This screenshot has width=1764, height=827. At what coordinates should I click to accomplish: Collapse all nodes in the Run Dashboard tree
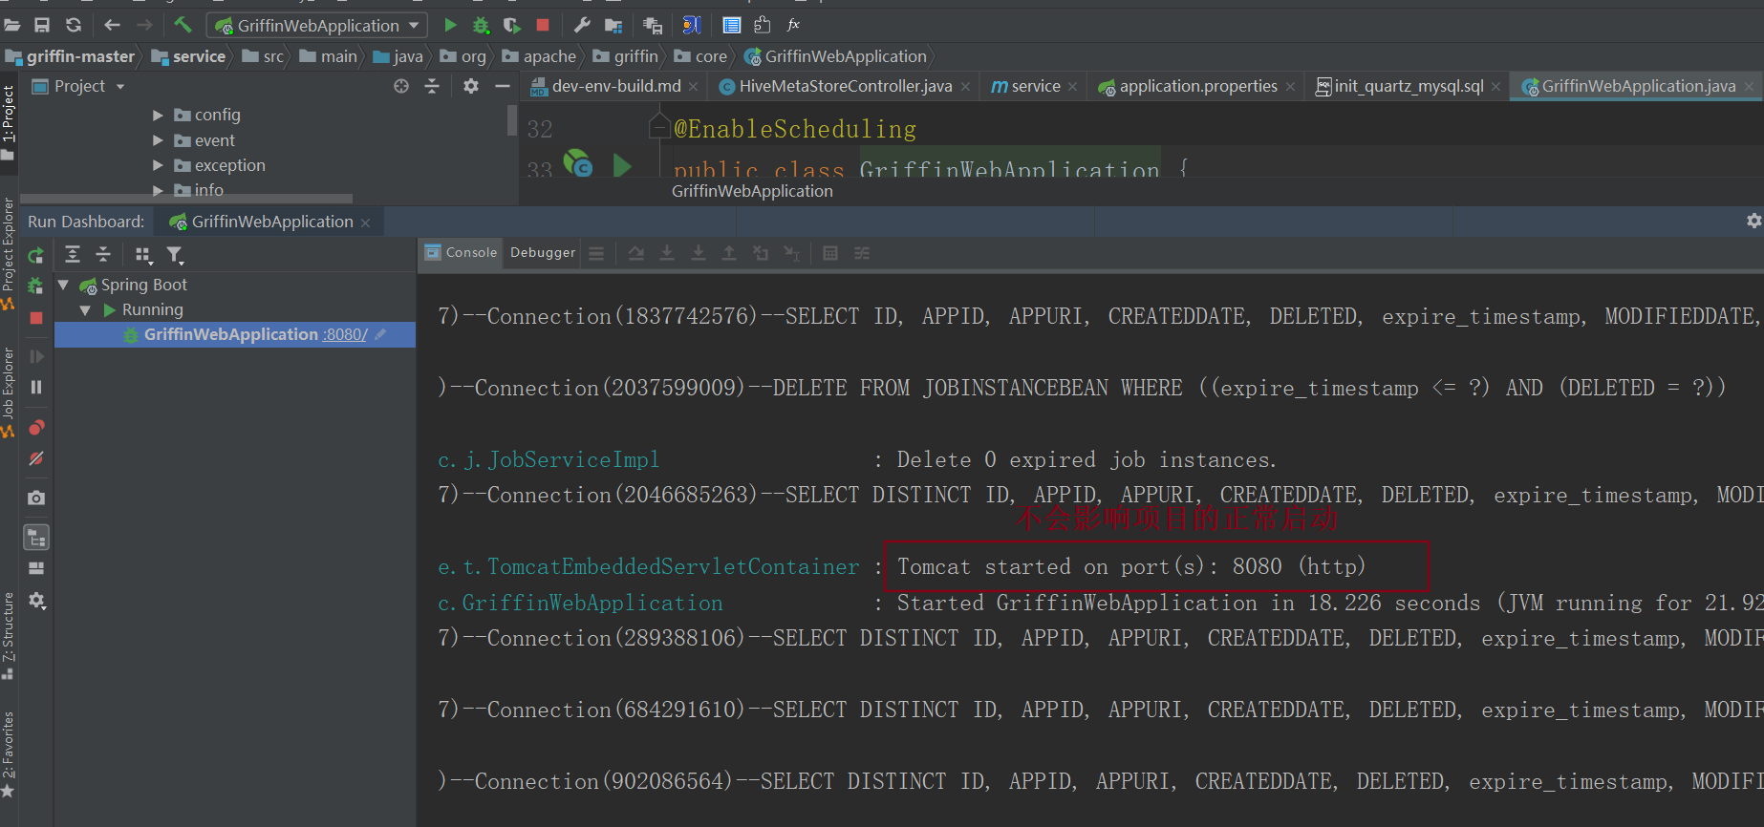[103, 254]
